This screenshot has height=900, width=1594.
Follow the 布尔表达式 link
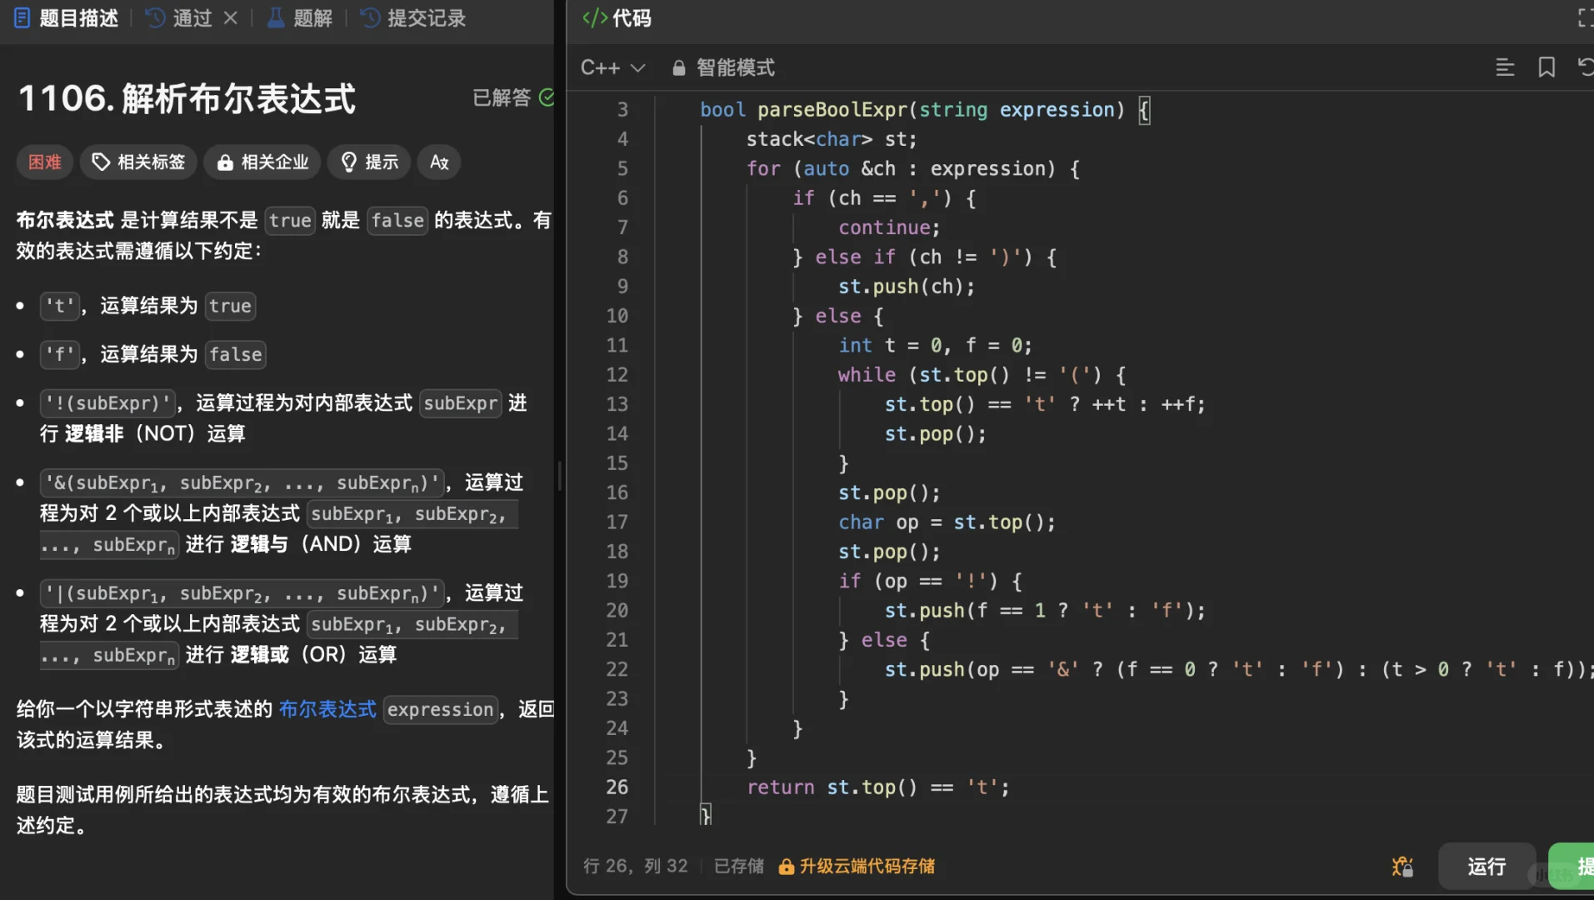point(327,709)
